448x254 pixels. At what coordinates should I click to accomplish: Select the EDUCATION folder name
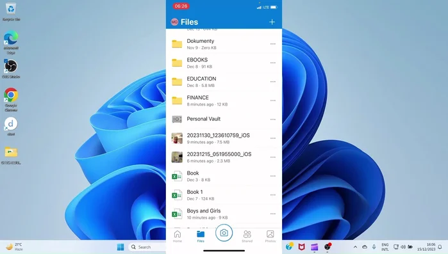coord(201,79)
